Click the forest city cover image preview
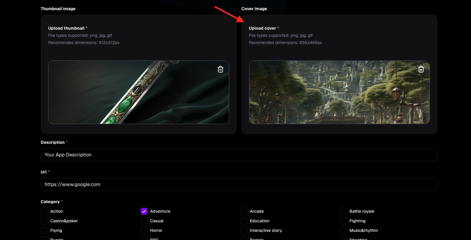Screen dimensions: 471x240 339,92
